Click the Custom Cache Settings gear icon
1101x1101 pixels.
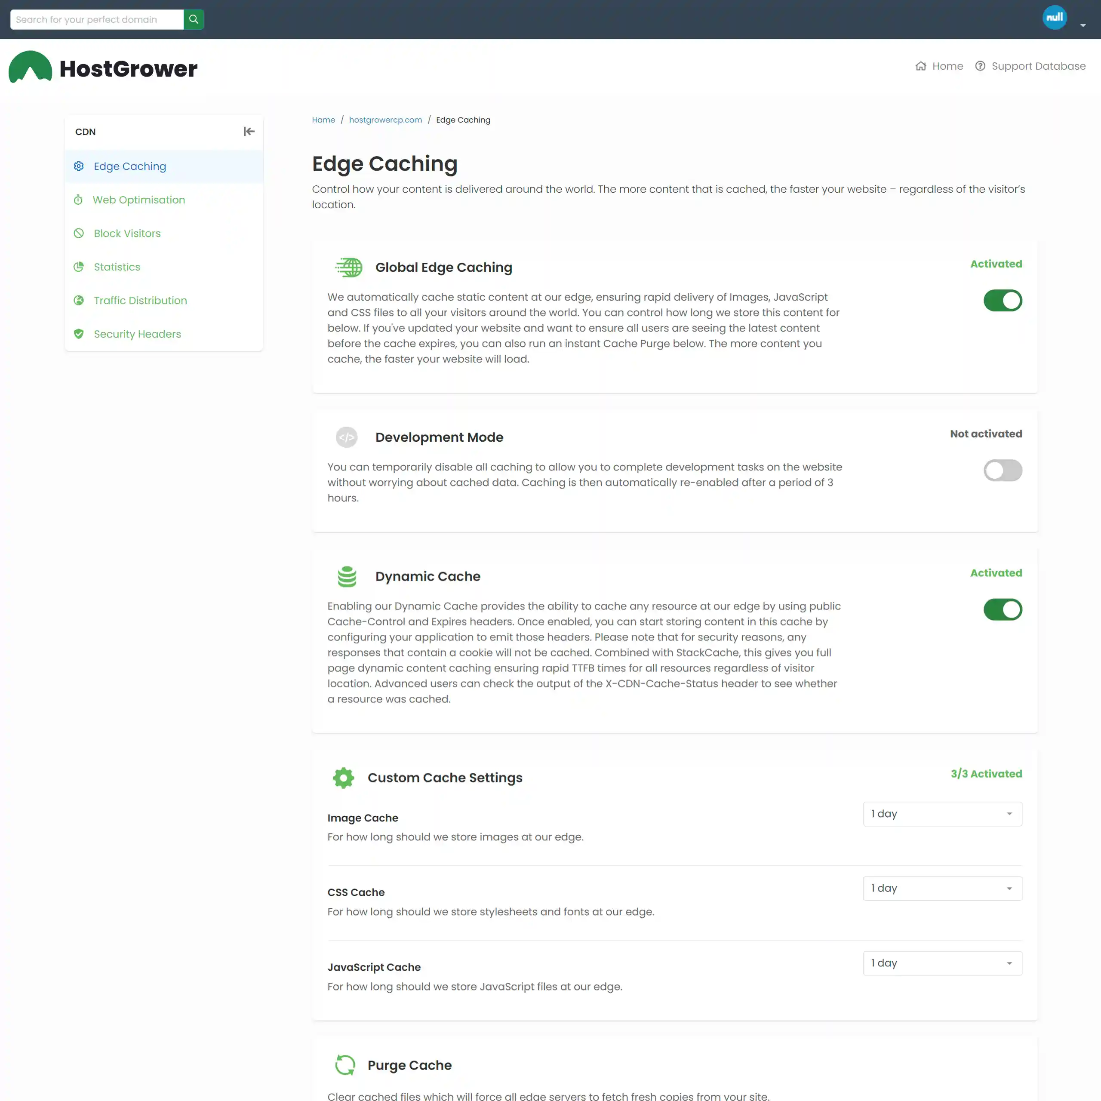pos(344,778)
